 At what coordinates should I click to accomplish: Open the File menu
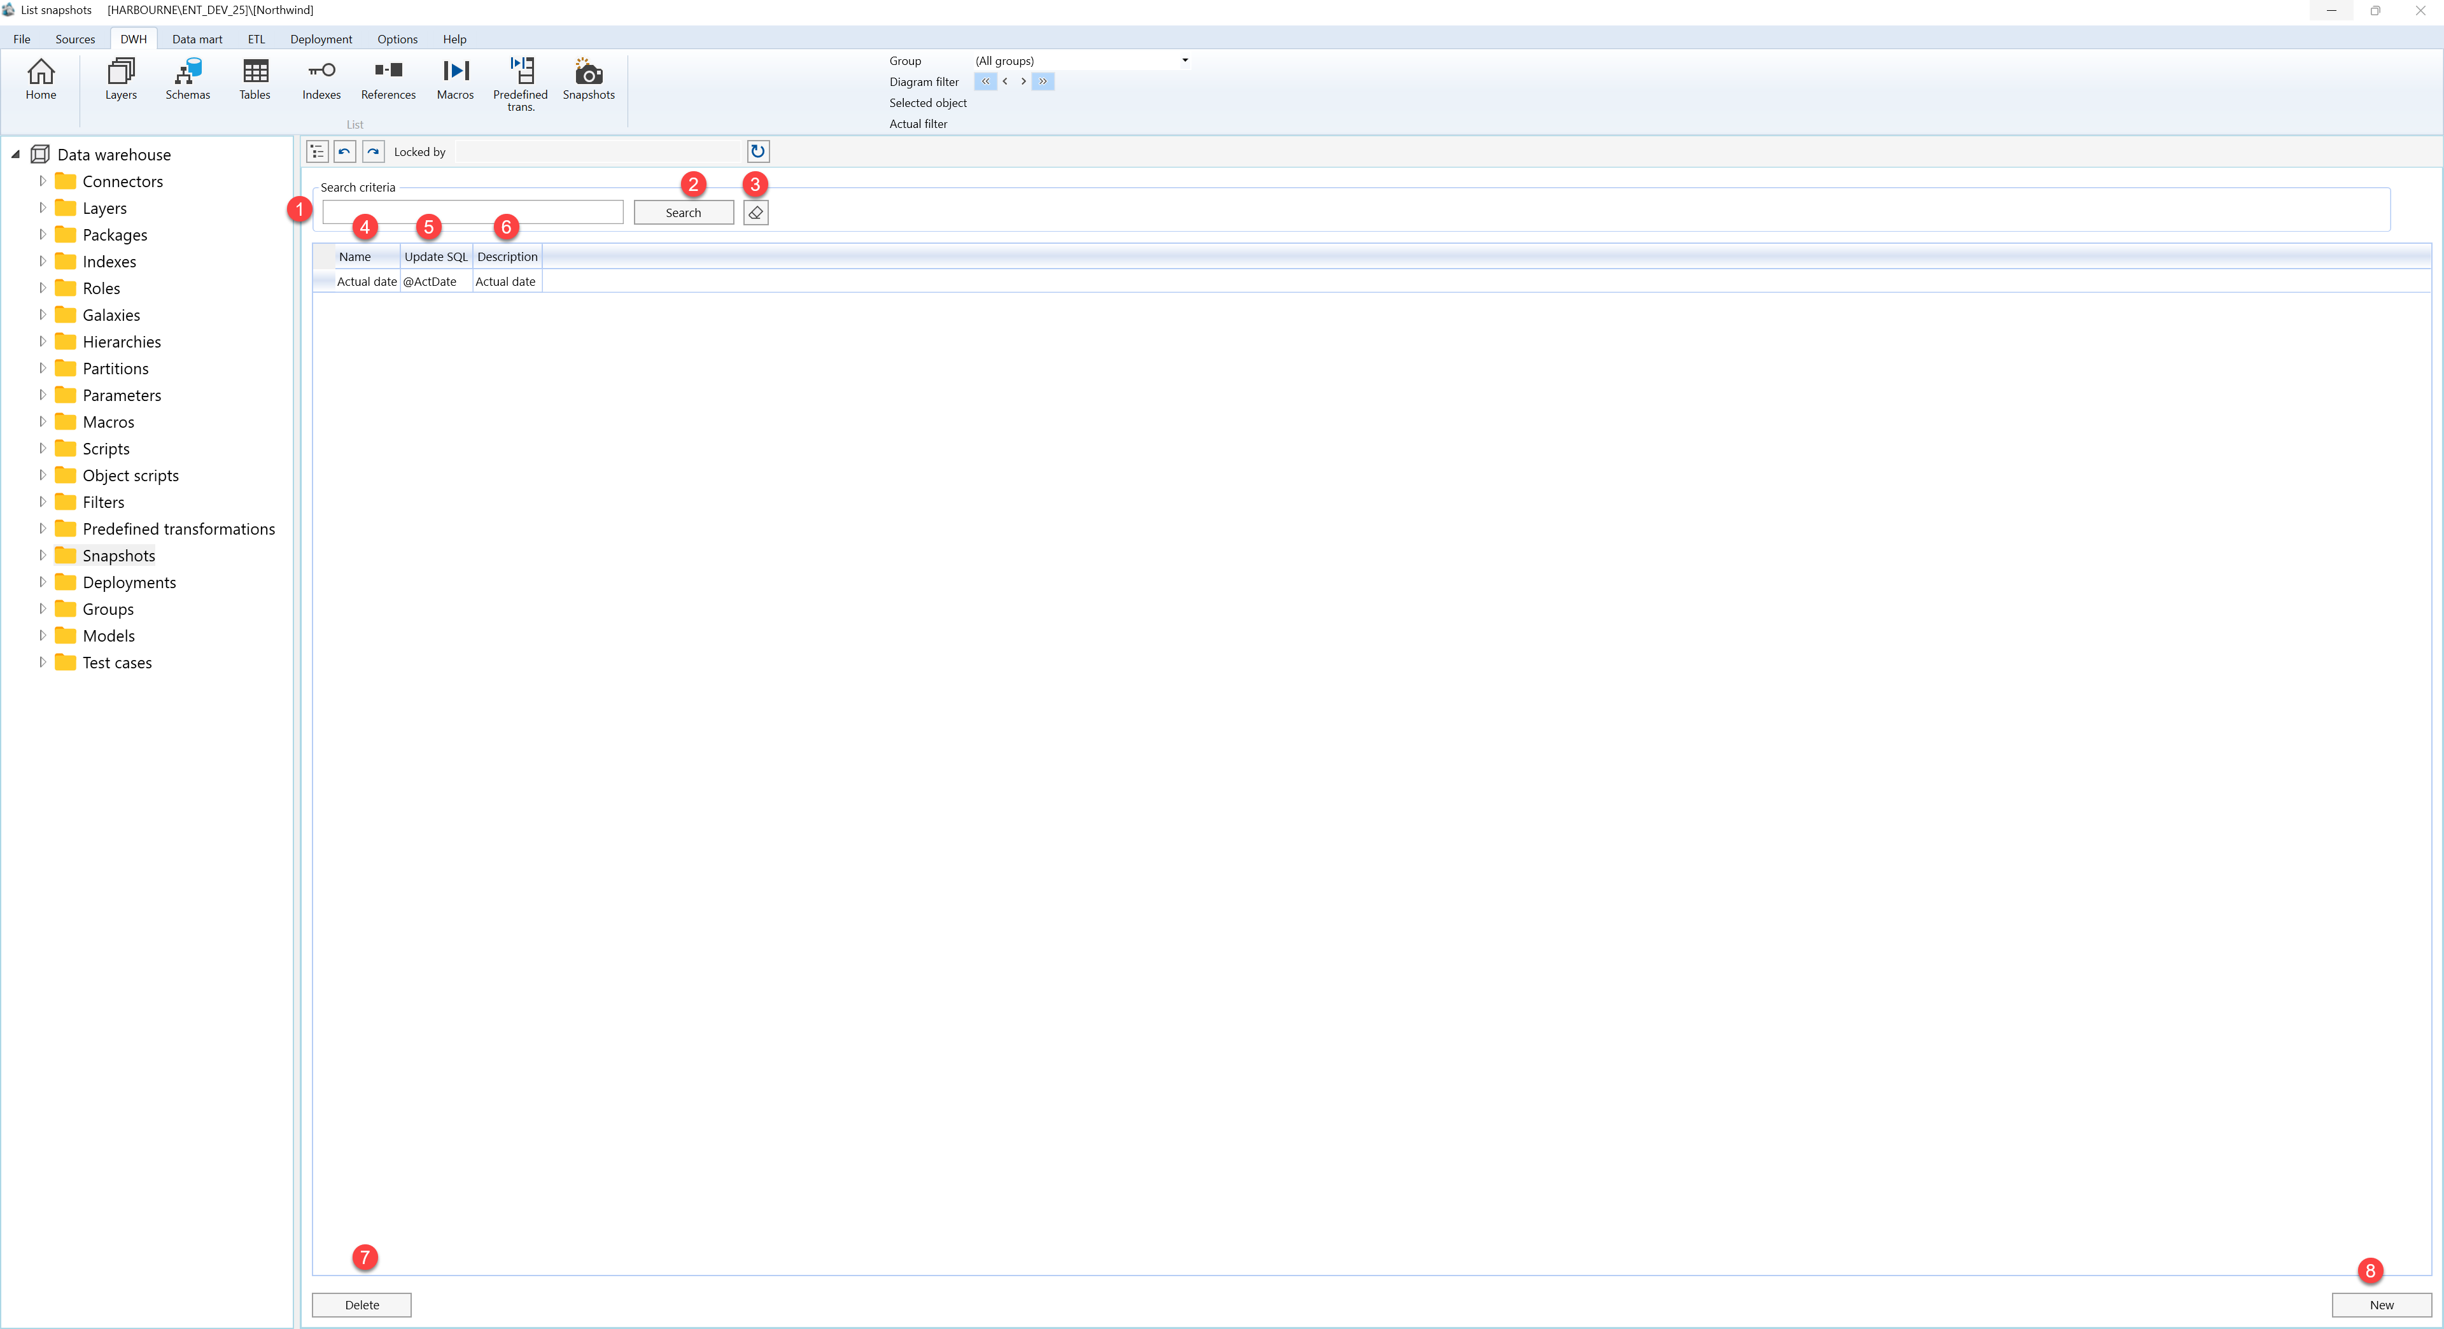(22, 39)
